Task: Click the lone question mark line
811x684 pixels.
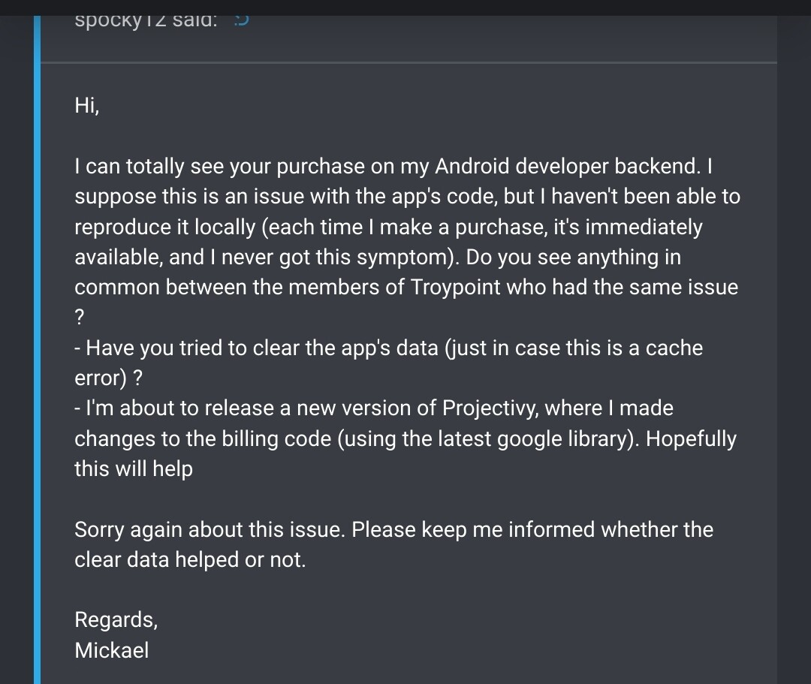Action: click(79, 318)
